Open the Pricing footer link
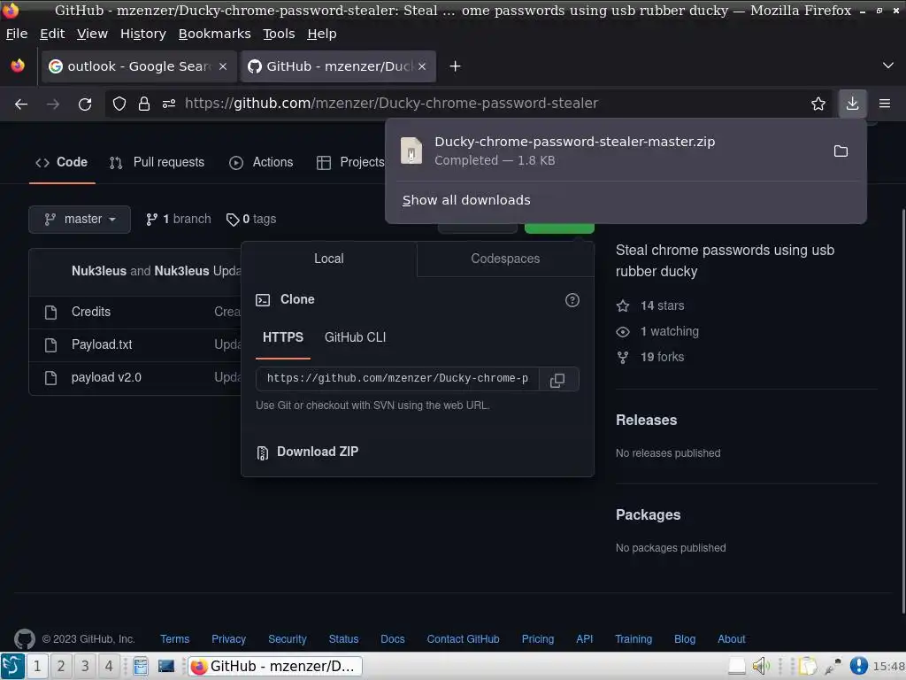The width and height of the screenshot is (906, 680). coord(537,639)
